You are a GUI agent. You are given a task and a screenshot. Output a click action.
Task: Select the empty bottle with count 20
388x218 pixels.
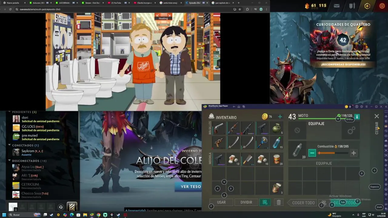click(297, 150)
